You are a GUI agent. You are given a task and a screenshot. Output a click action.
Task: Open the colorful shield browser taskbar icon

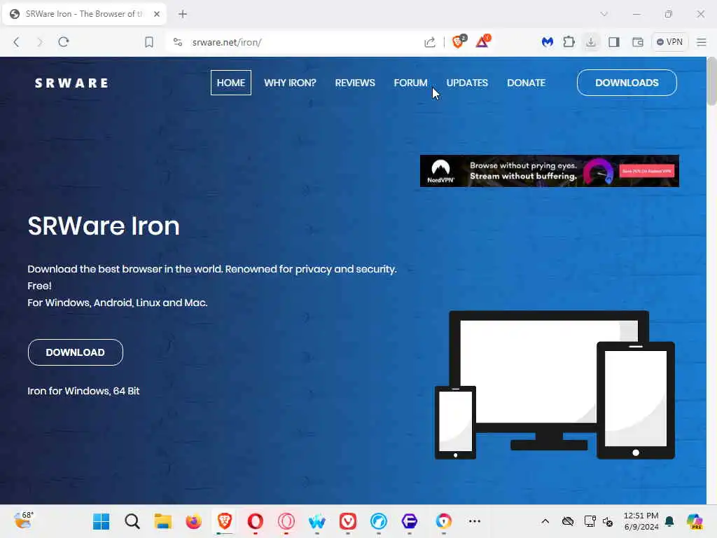[443, 521]
